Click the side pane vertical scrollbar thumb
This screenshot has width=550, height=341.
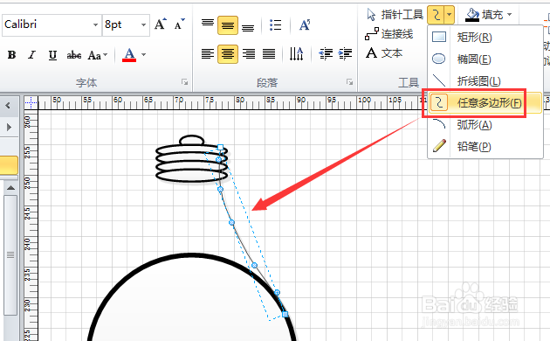pyautogui.click(x=10, y=255)
